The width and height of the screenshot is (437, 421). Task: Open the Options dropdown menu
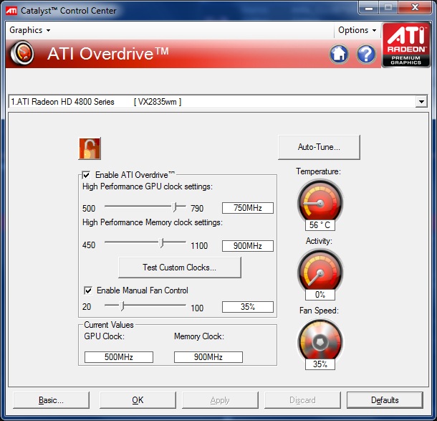click(x=357, y=30)
